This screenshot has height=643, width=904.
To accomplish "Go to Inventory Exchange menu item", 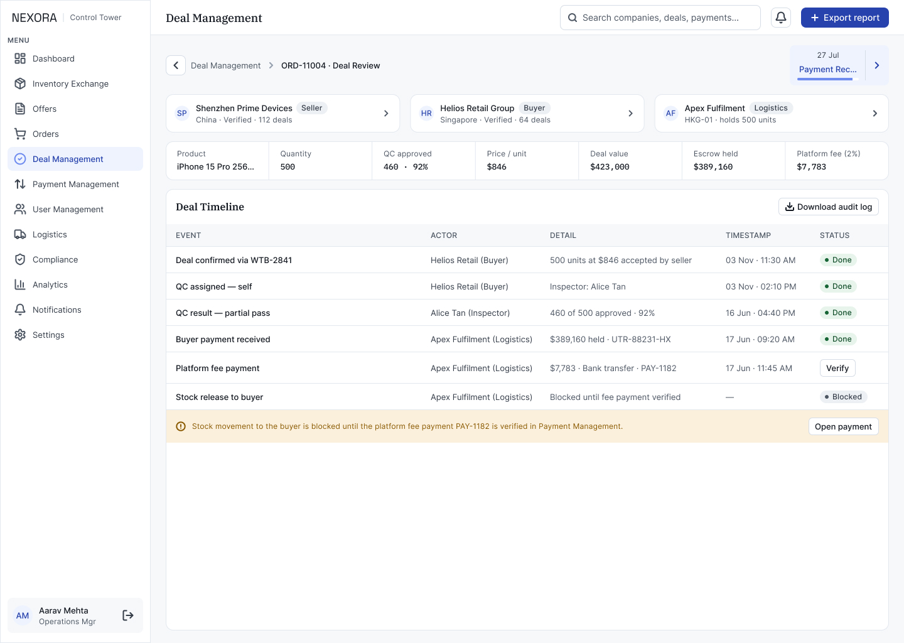I will pos(75,84).
